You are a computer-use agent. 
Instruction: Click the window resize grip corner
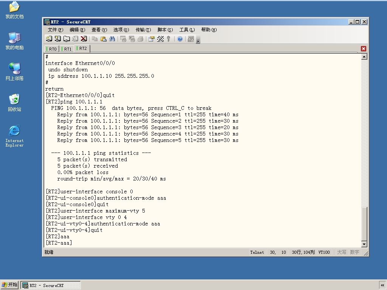click(366, 253)
